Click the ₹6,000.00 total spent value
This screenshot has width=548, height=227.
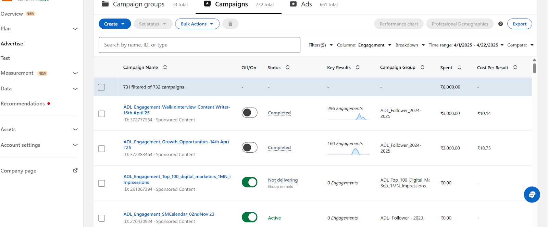tap(450, 87)
